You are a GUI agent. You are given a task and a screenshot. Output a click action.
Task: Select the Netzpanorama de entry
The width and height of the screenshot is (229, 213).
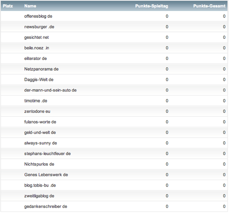pyautogui.click(x=41, y=69)
